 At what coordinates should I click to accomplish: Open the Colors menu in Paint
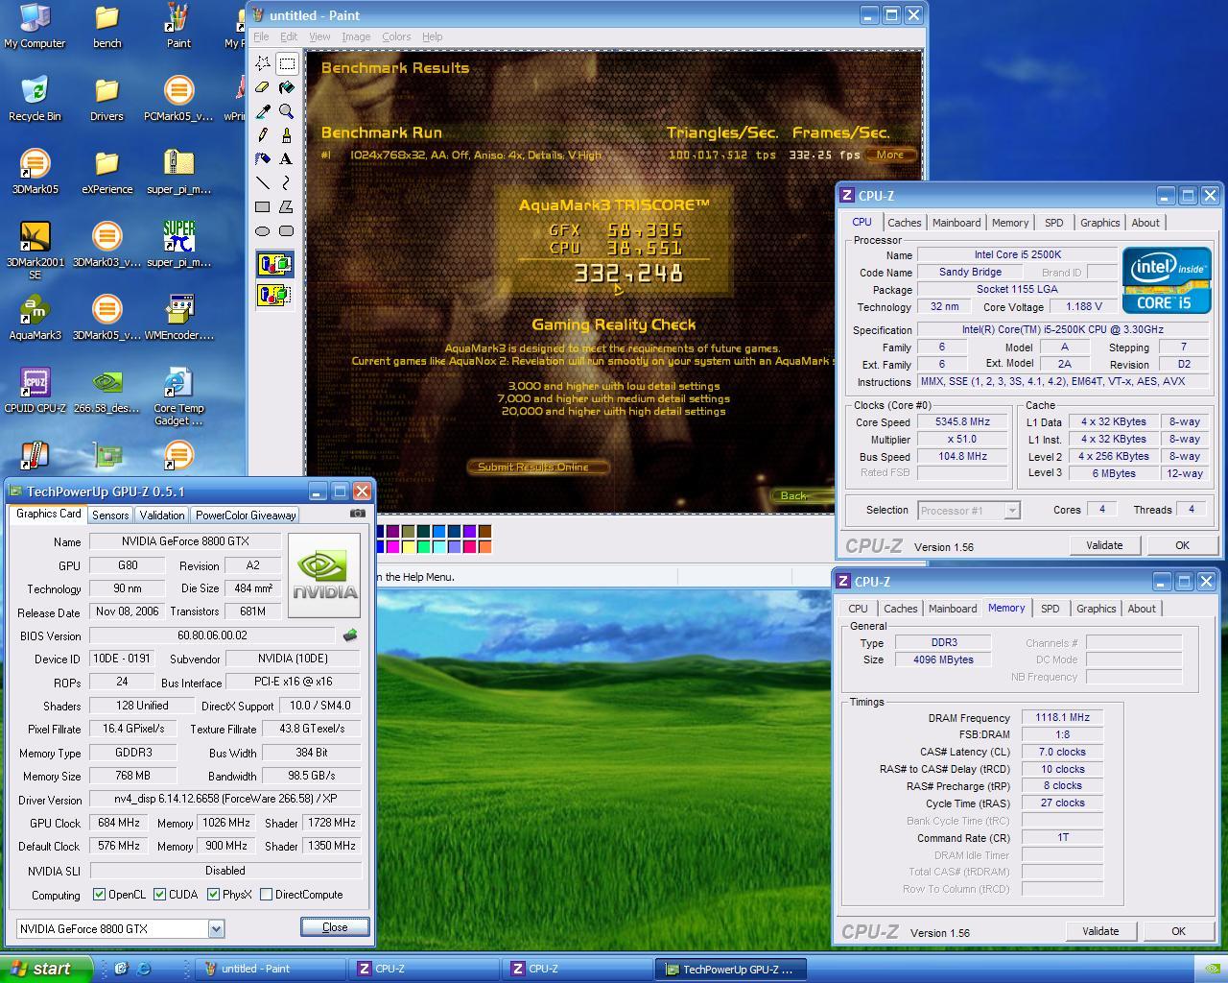click(x=396, y=36)
